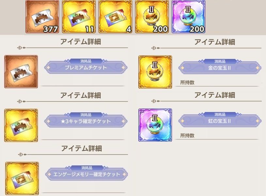The height and width of the screenshot is (196, 266).
Task: Click the エンゲージメモリー確定チケット name banner
Action: coord(87,174)
